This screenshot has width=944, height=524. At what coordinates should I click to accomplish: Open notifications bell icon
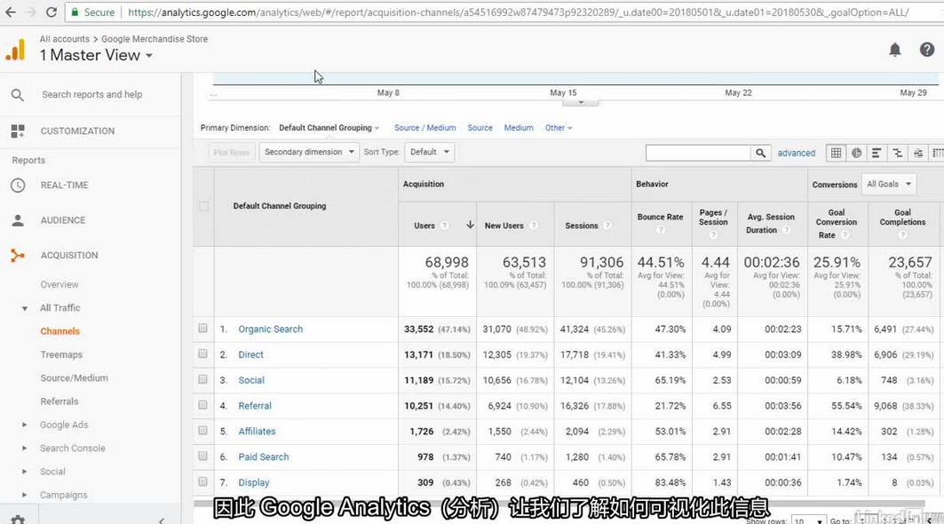[895, 50]
